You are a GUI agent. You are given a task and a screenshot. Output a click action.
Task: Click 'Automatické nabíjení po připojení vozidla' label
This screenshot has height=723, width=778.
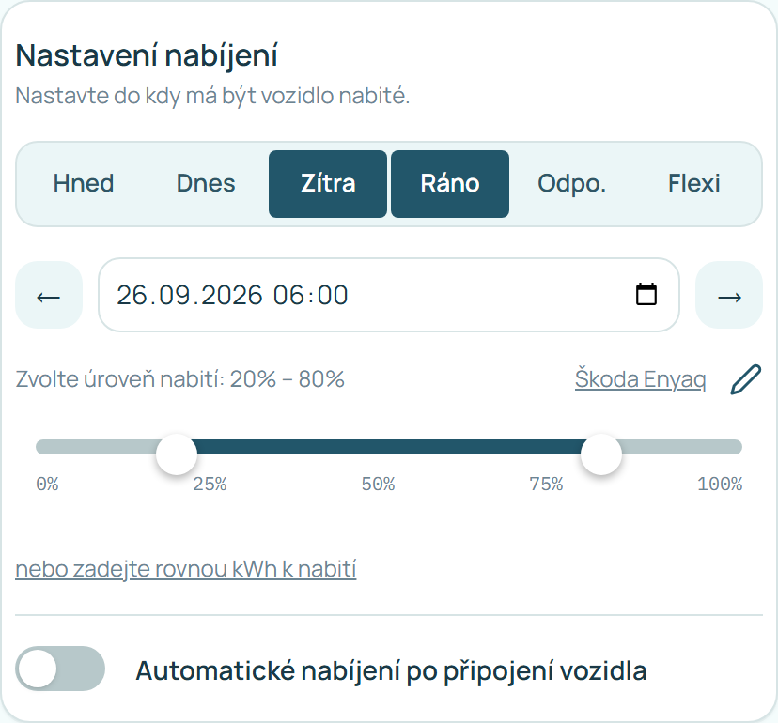tap(391, 671)
